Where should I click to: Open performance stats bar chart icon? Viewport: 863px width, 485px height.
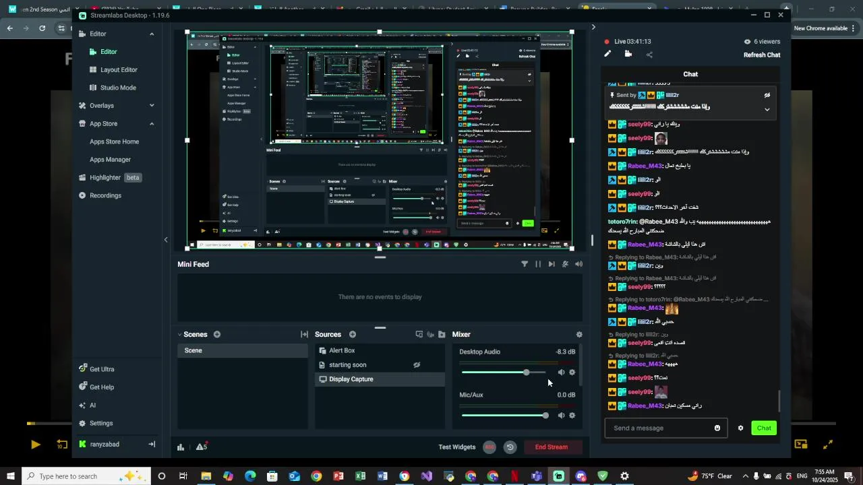coord(181,447)
